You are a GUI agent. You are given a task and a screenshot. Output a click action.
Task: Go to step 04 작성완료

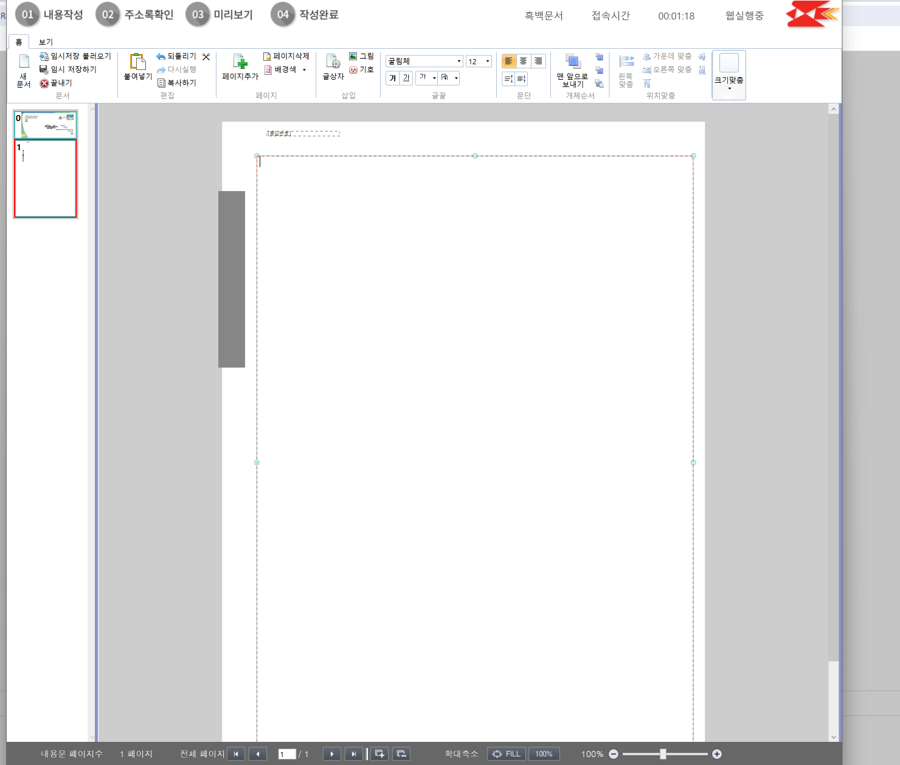point(305,15)
